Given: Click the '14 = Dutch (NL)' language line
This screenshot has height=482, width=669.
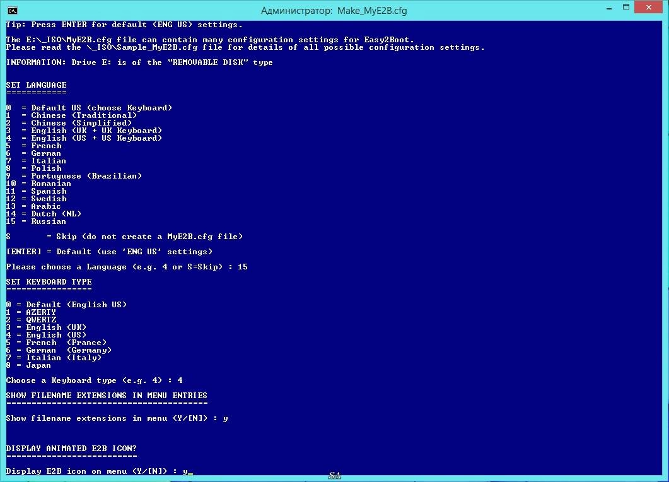Looking at the screenshot, I should (x=44, y=214).
